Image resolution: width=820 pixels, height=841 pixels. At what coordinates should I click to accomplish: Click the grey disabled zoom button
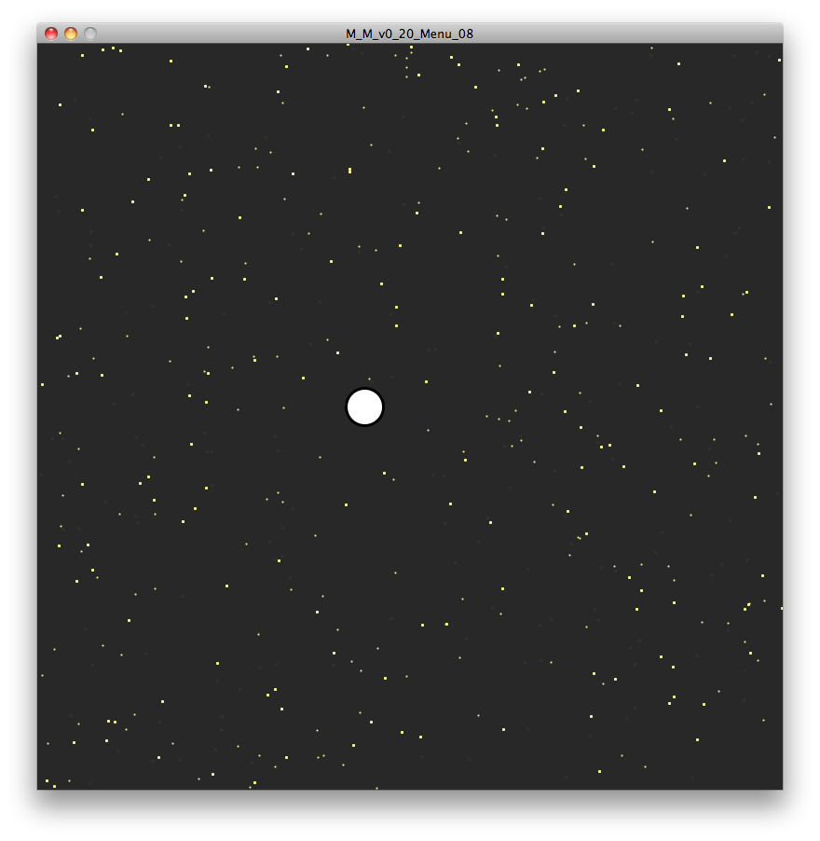pyautogui.click(x=90, y=34)
